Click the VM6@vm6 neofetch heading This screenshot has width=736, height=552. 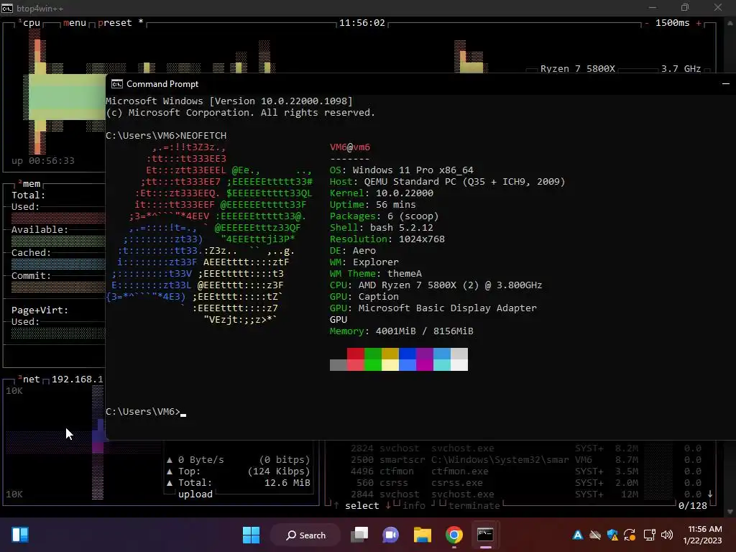coord(350,147)
